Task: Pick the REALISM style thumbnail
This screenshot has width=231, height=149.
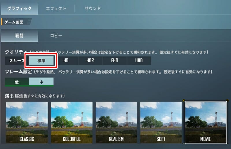Action: point(116,122)
